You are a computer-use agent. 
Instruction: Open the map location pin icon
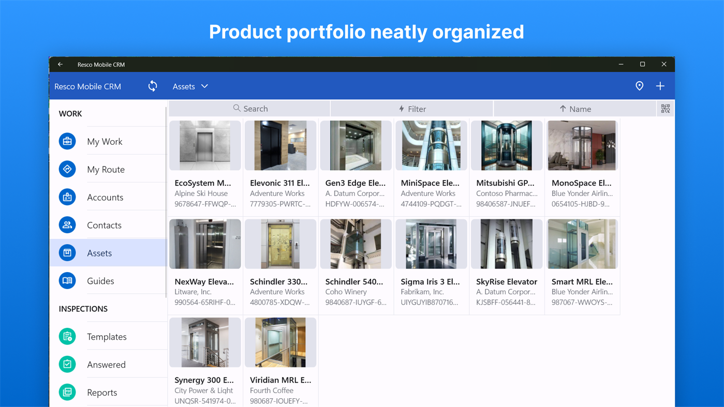[x=639, y=86]
